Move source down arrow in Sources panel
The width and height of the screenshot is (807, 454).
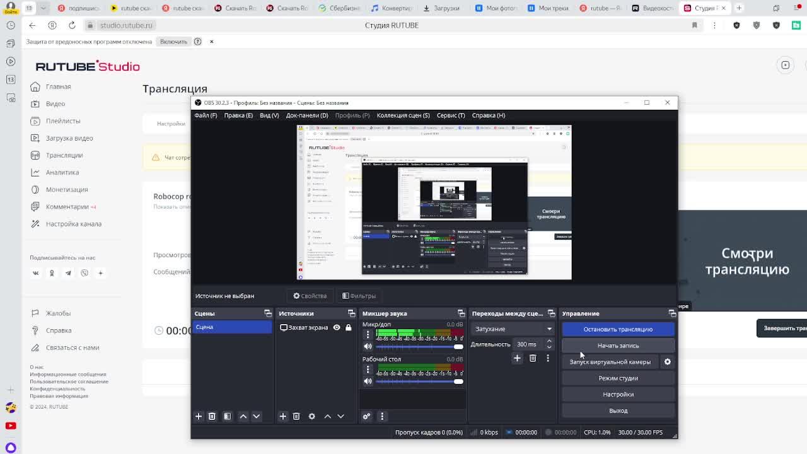pos(341,416)
